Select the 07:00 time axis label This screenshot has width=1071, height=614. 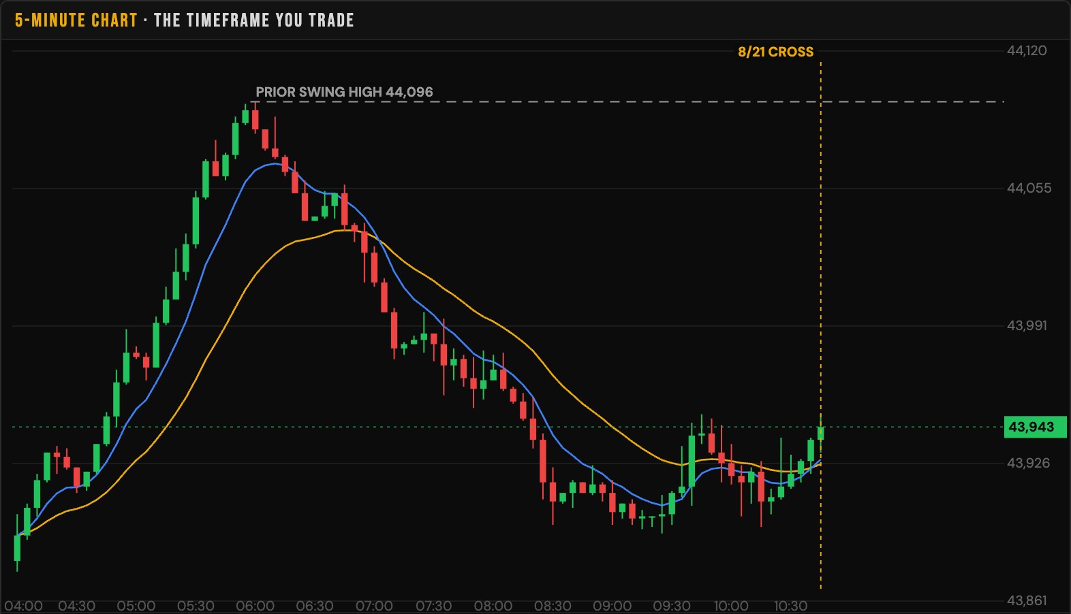coord(374,606)
